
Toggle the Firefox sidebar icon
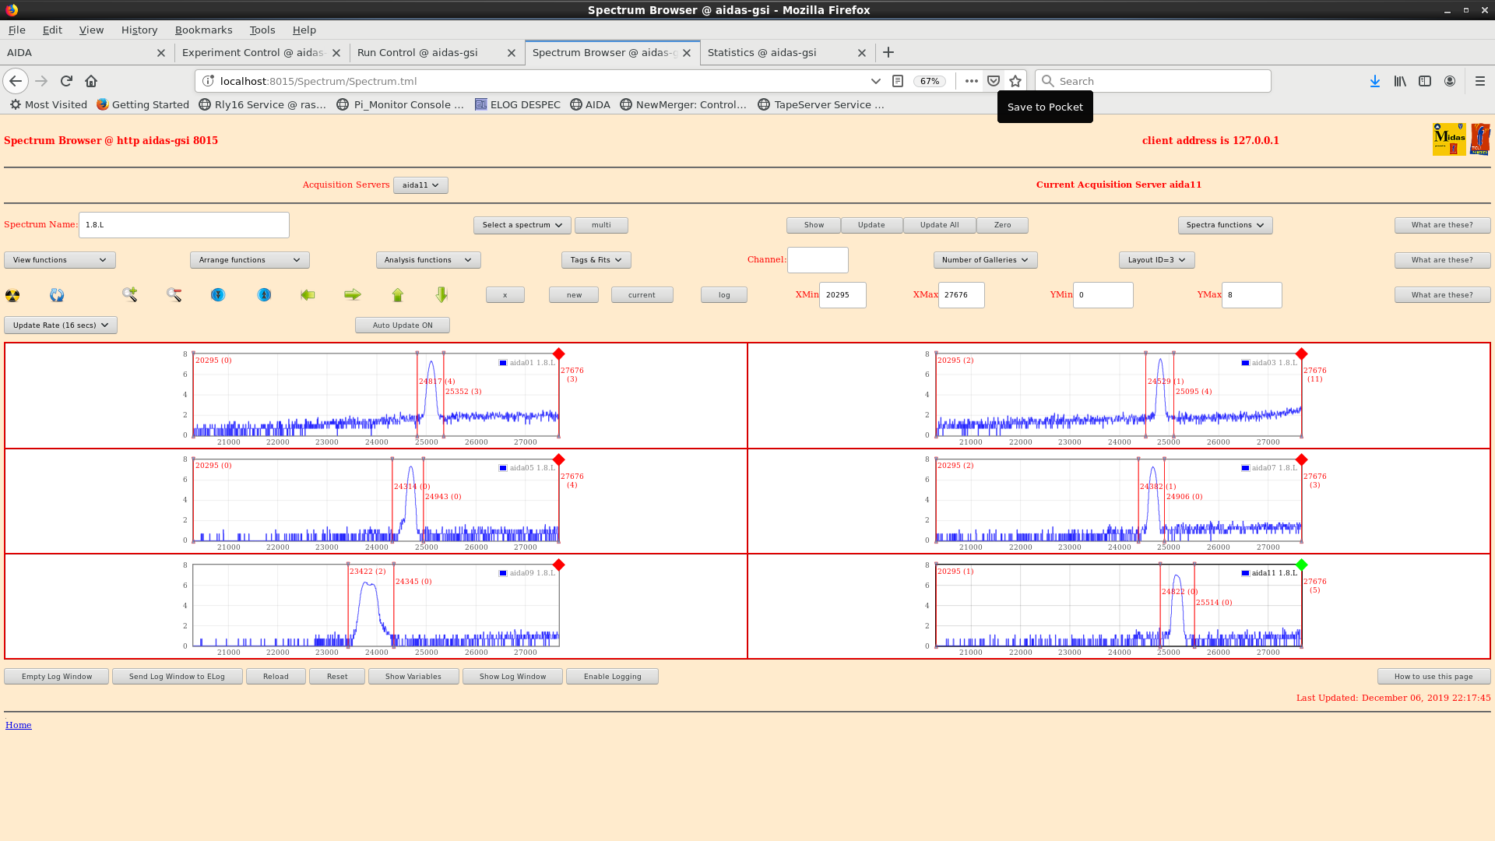[1425, 81]
